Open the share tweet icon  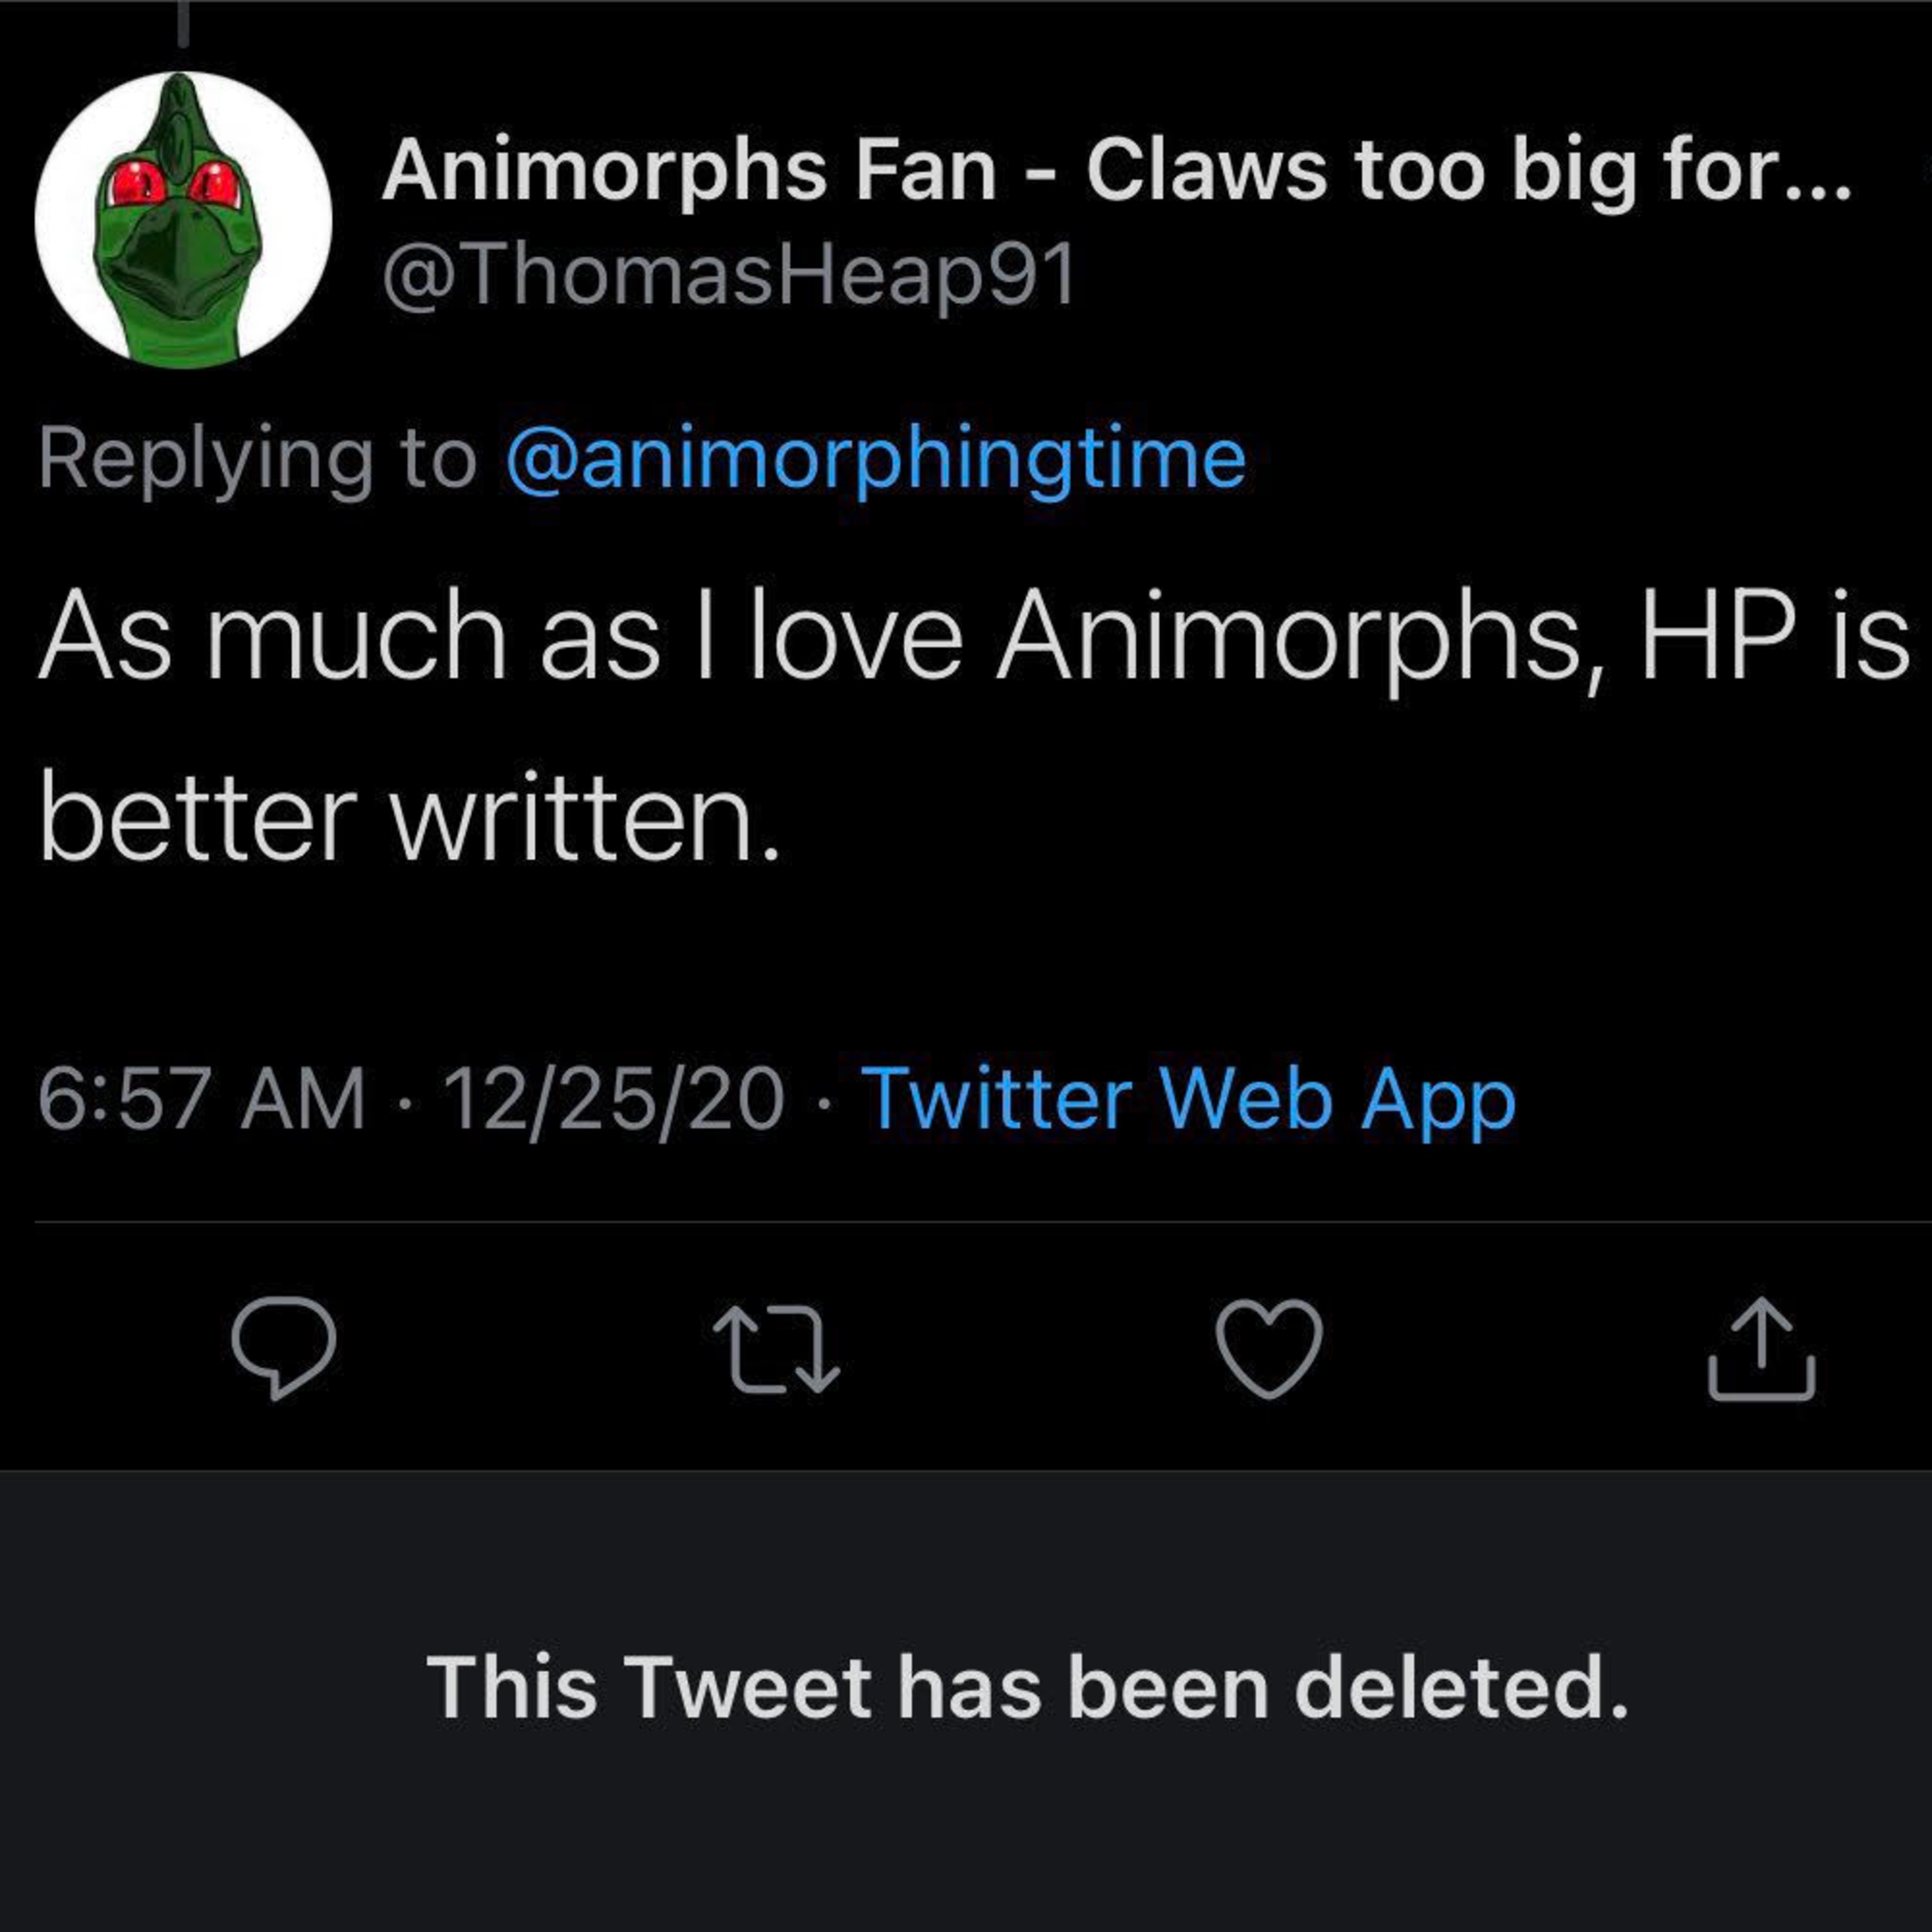1761,1347
